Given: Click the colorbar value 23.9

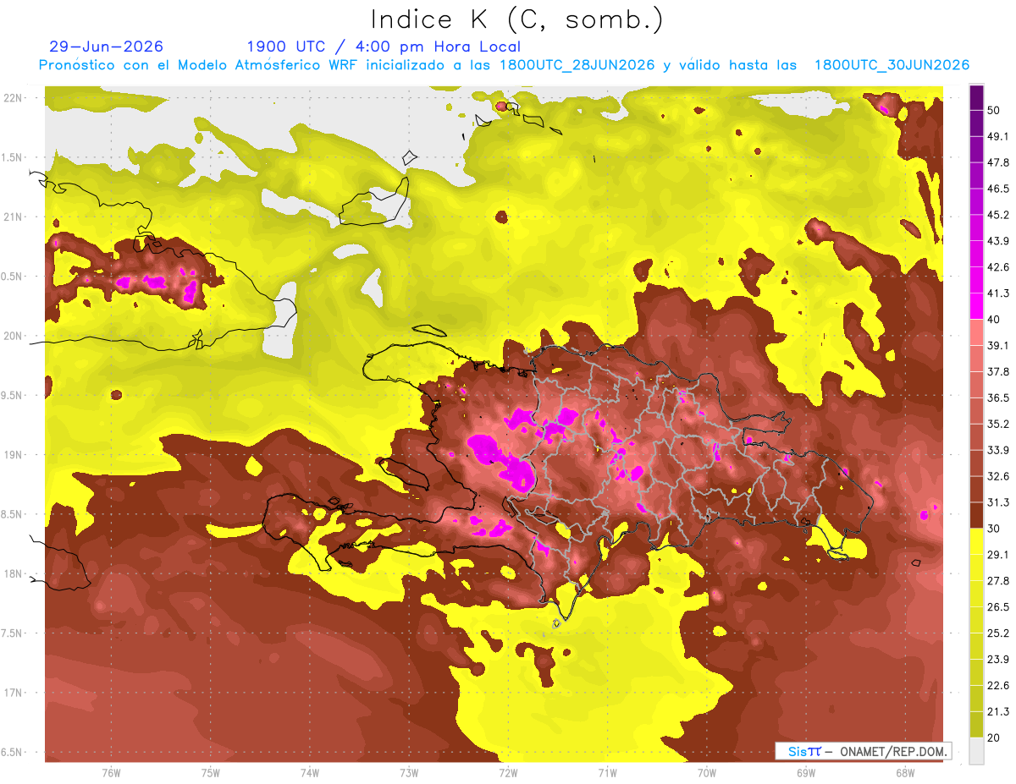Looking at the screenshot, I should click(998, 659).
